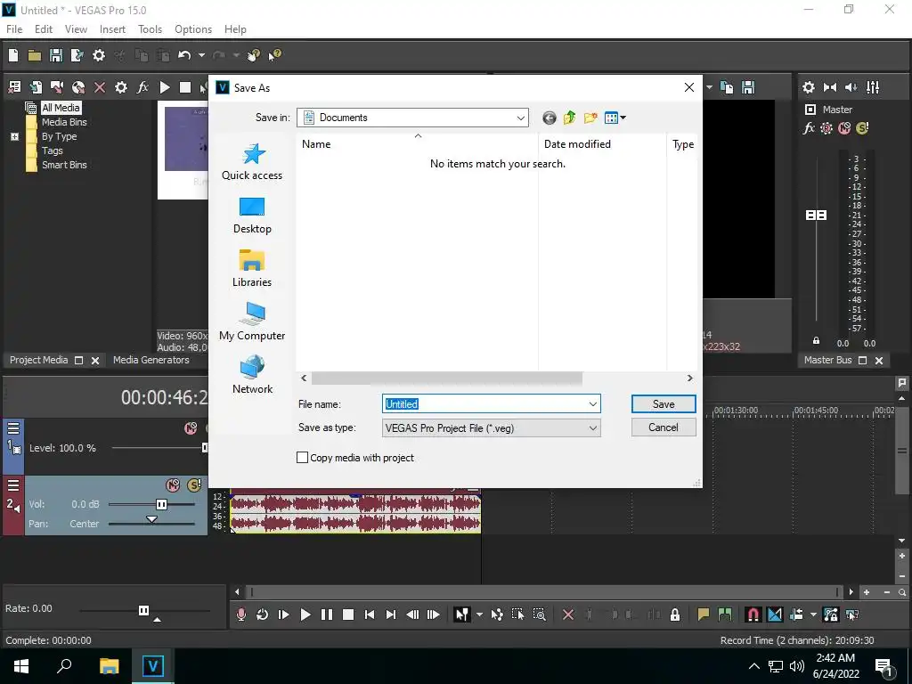Select the Envelope Edit tool

(x=497, y=615)
